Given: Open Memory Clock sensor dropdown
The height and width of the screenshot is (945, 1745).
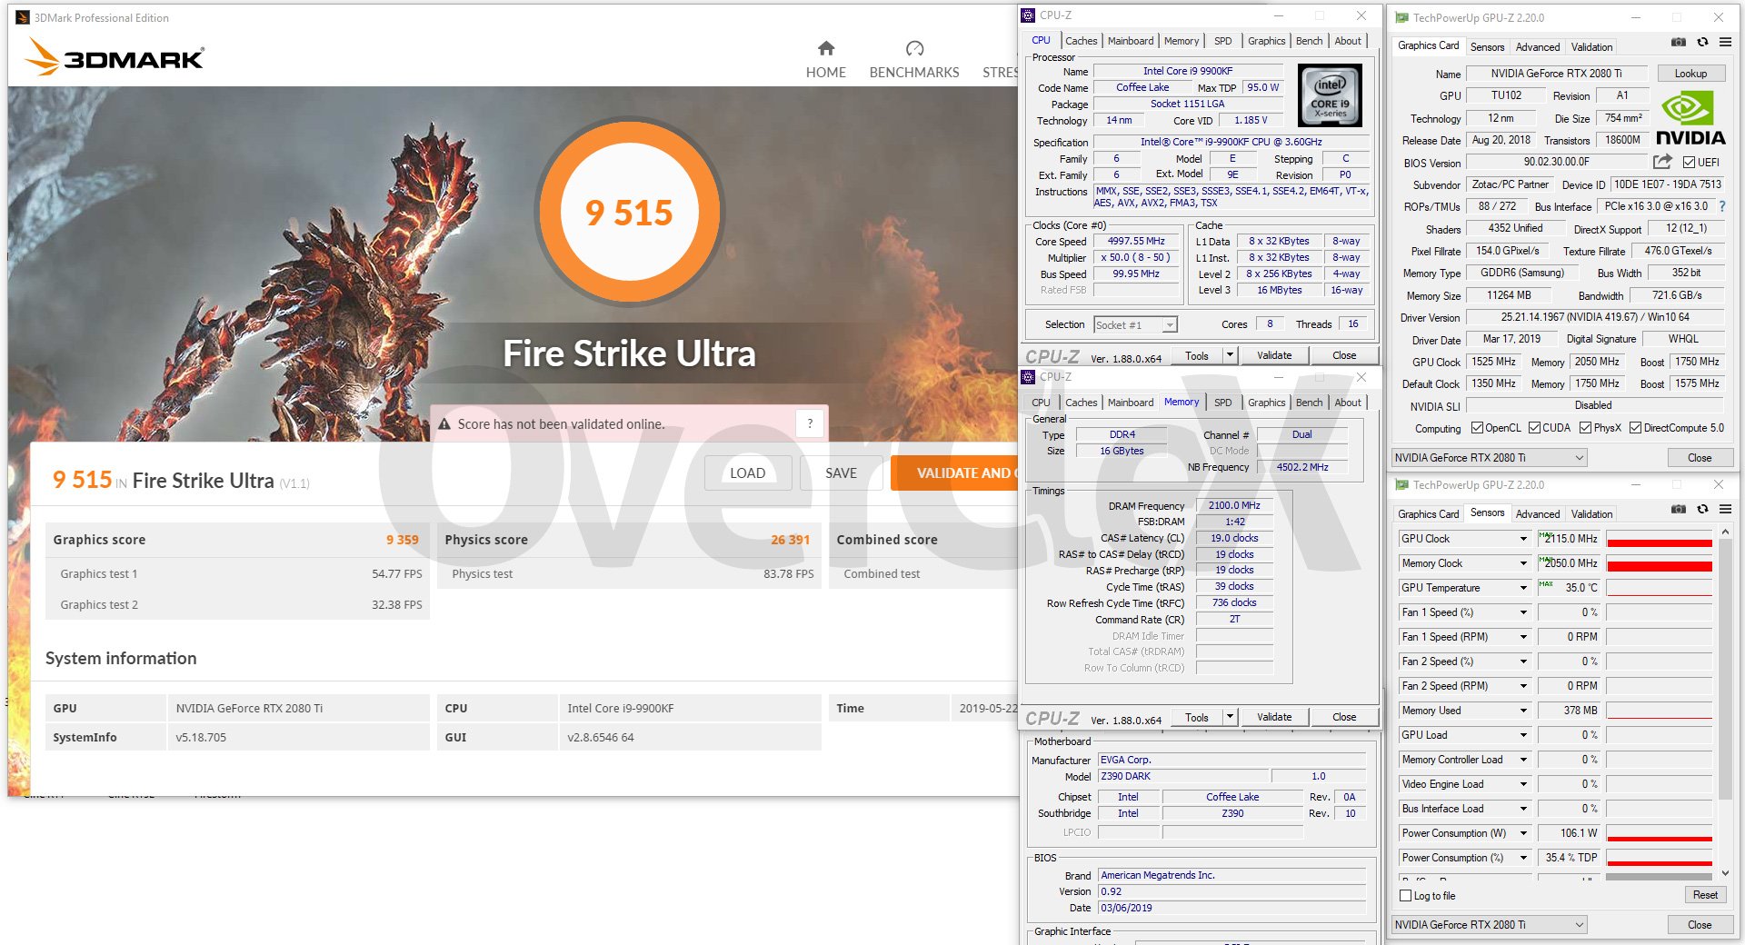Looking at the screenshot, I should click(x=1523, y=563).
